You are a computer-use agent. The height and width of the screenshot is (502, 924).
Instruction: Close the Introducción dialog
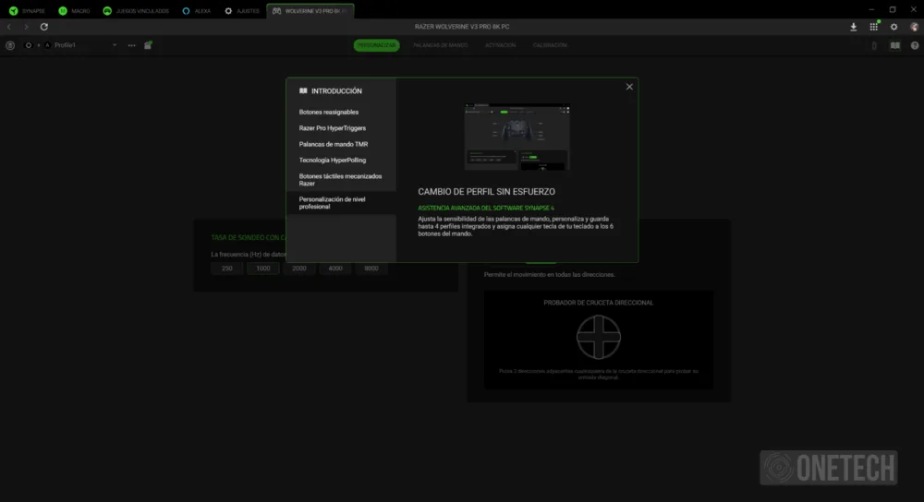(629, 87)
